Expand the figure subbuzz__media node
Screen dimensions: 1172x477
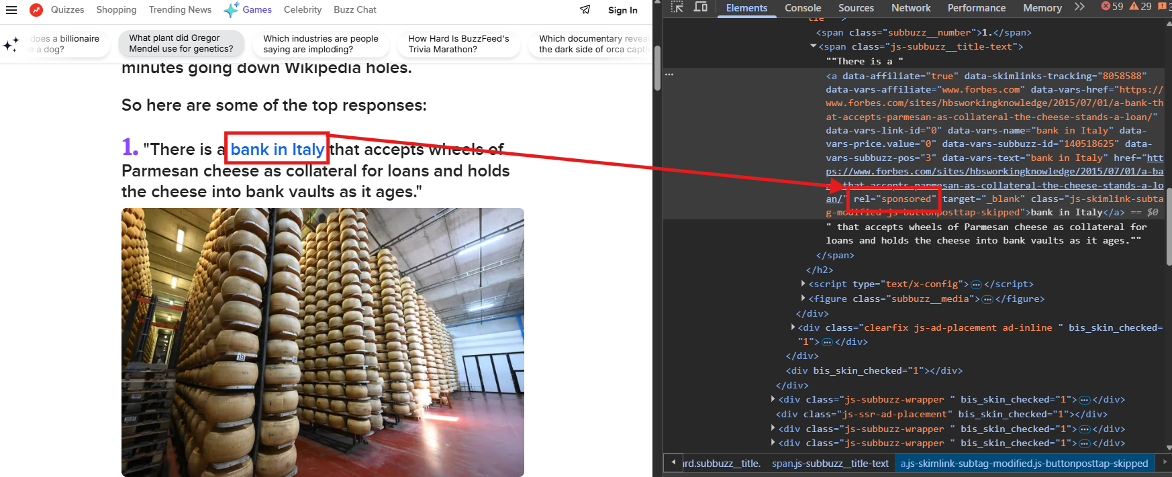coord(803,299)
